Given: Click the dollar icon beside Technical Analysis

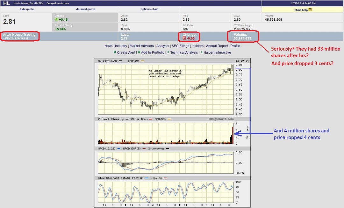Looking at the screenshot, I should (x=168, y=52).
